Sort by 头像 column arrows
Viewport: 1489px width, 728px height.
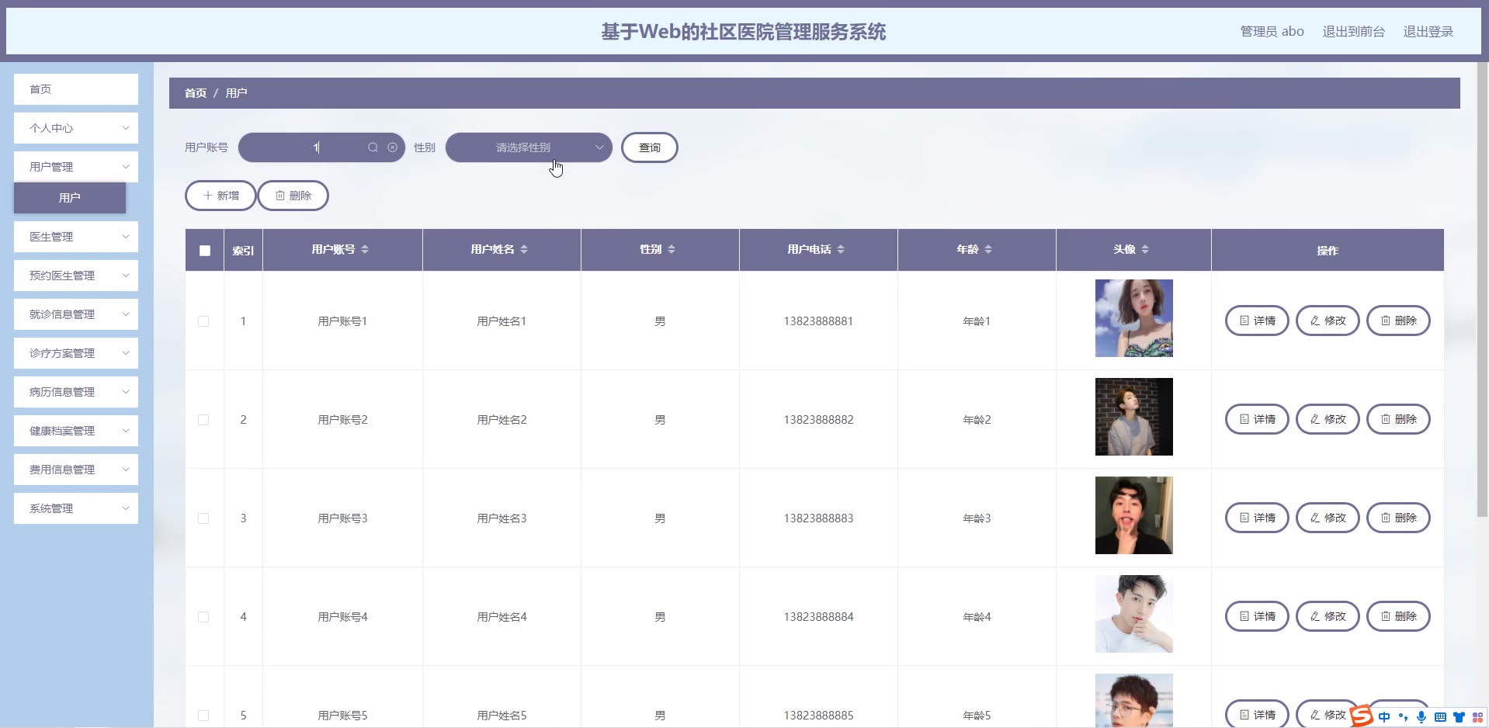pos(1145,249)
